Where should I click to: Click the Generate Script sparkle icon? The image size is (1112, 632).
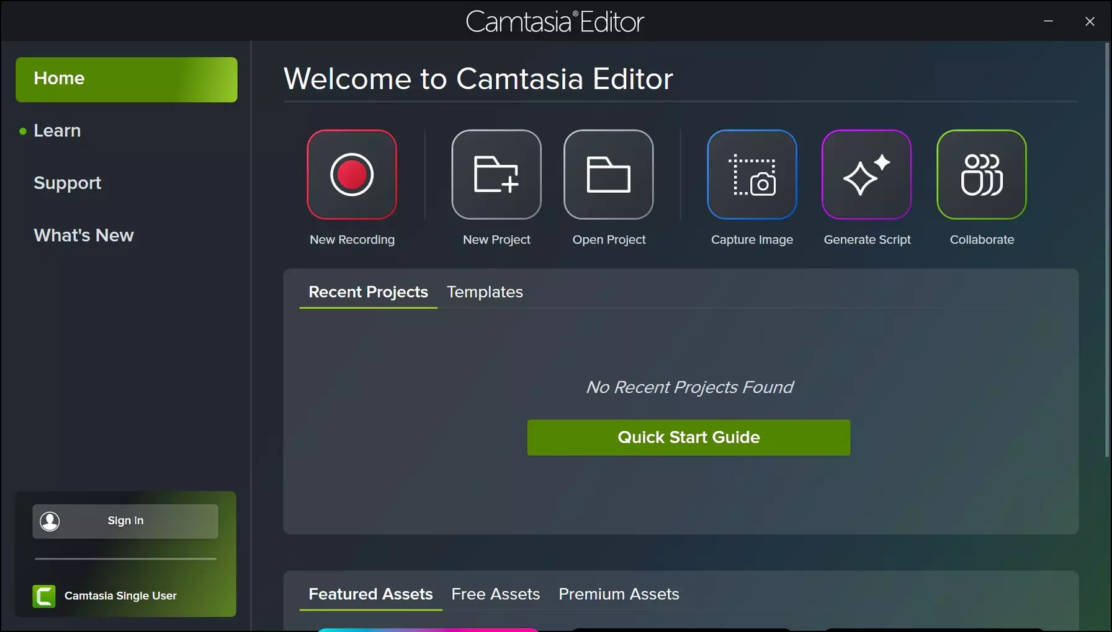(x=867, y=175)
